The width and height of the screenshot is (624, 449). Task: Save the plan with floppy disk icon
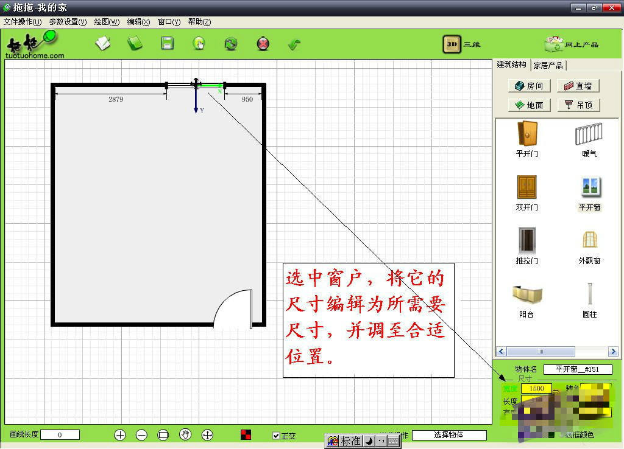(167, 43)
